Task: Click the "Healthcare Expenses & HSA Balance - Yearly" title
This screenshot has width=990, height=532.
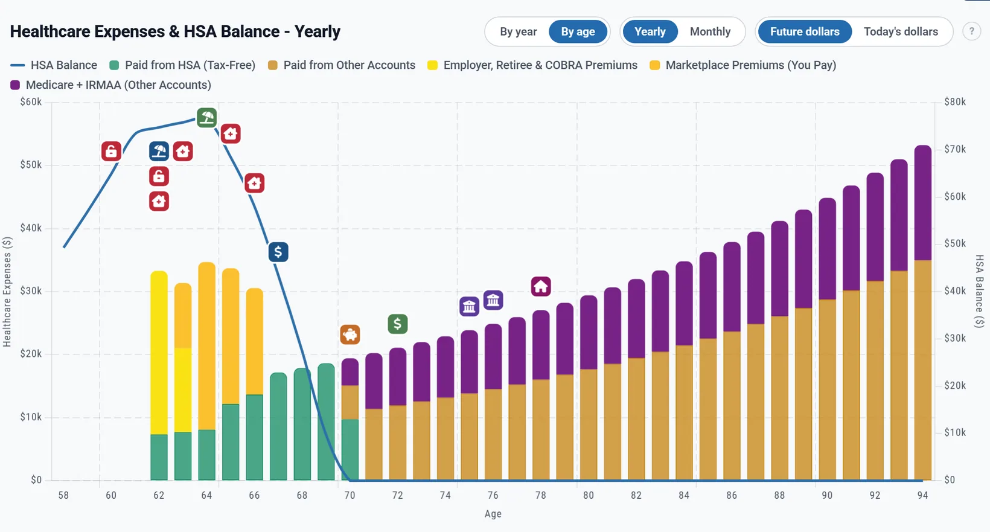Action: click(x=175, y=31)
